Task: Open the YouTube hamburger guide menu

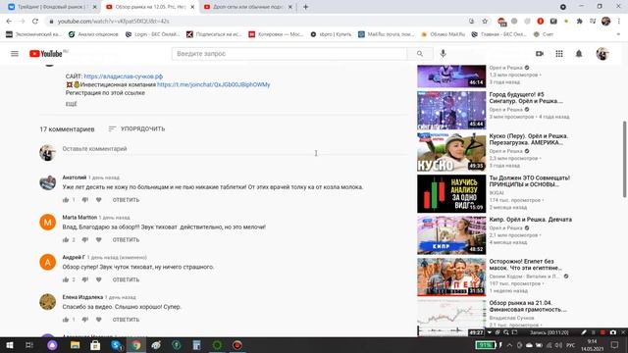Action: pos(15,54)
